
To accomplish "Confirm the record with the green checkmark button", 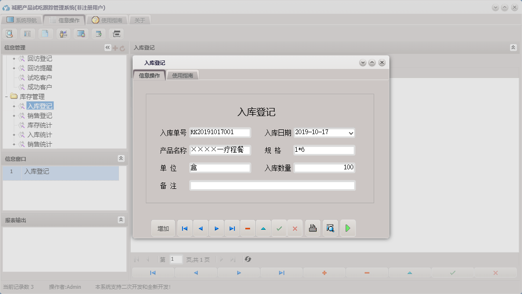I will pyautogui.click(x=279, y=228).
